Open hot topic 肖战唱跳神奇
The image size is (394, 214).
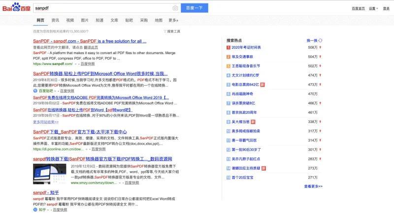(x=242, y=94)
